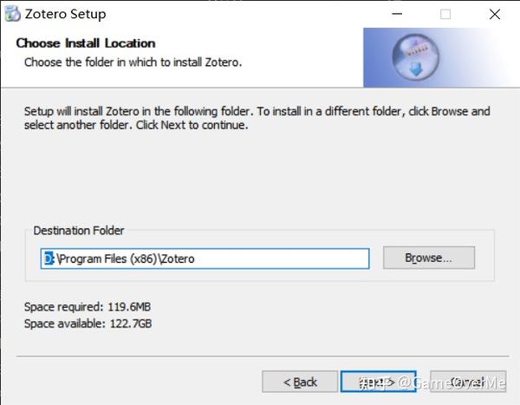Click the 'Choose the folder' subtitle text
Viewport: 520px width, 405px height.
tap(133, 62)
